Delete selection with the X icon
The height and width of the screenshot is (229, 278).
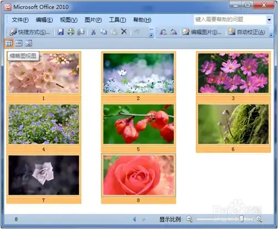[x=124, y=32]
